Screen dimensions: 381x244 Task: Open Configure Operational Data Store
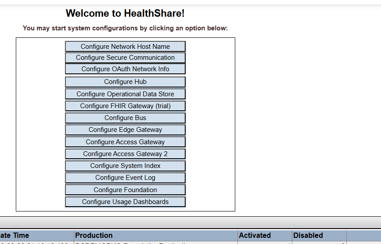(125, 94)
